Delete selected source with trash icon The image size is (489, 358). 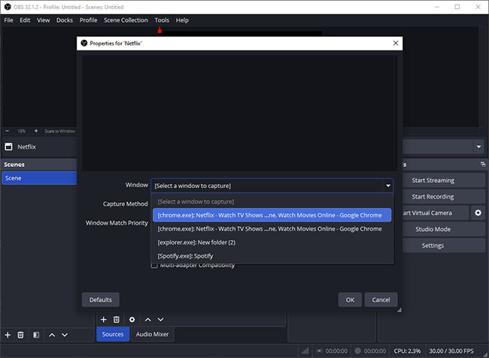click(117, 320)
